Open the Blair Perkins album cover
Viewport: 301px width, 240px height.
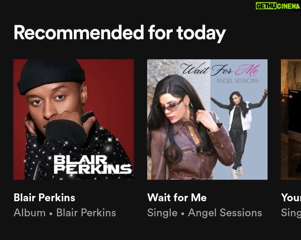(x=73, y=119)
